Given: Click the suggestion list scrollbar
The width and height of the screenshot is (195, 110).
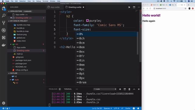Looking at the screenshot, I should (137, 43).
